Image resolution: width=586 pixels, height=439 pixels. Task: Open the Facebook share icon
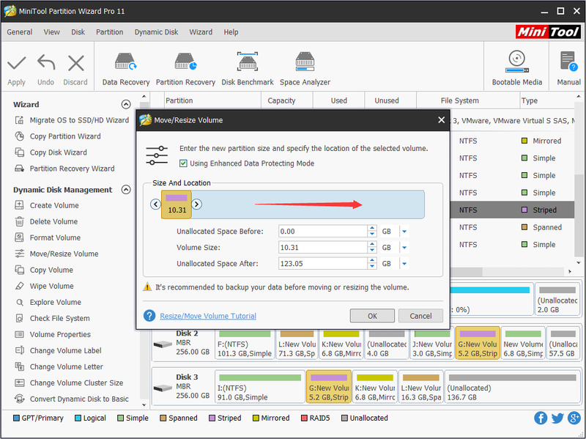pyautogui.click(x=541, y=418)
